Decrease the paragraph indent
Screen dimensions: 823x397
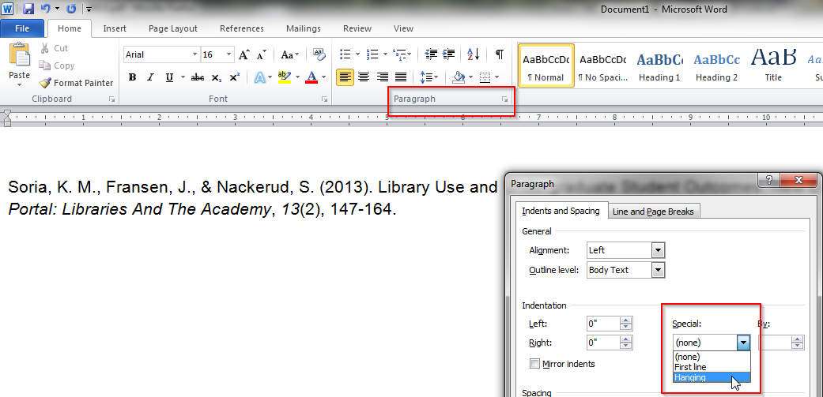[431, 54]
